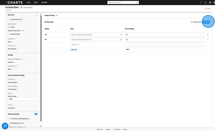
Task: Open the Support menu
Action: [x=44, y=3]
